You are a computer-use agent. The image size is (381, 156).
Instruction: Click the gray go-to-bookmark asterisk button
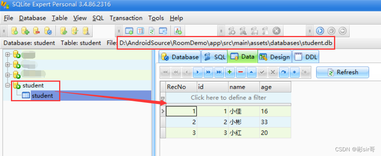tap(305, 72)
